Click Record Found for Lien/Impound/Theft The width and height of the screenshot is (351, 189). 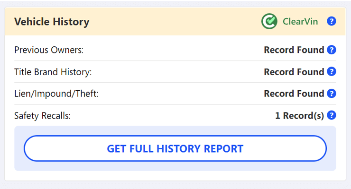(x=294, y=94)
